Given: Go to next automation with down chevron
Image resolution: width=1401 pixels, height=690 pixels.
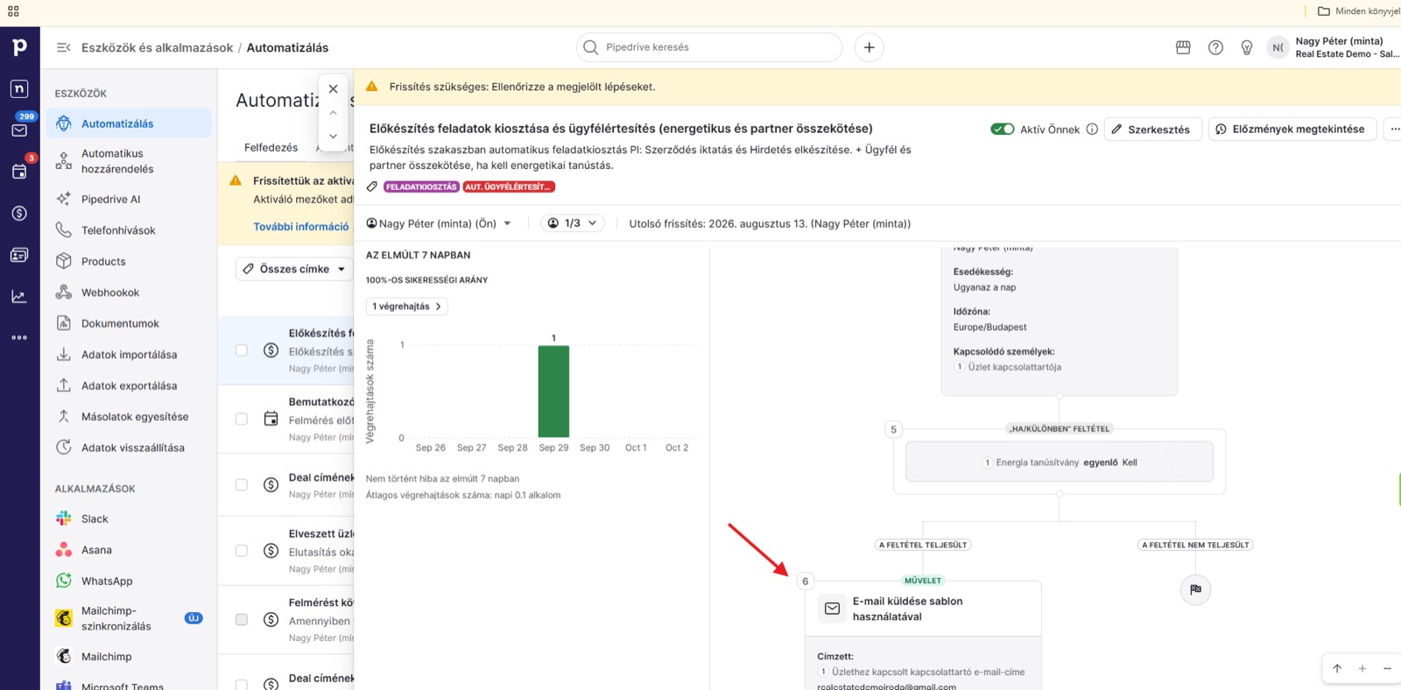Looking at the screenshot, I should tap(333, 137).
